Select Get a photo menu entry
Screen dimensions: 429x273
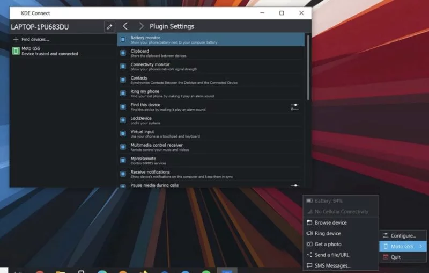point(341,244)
